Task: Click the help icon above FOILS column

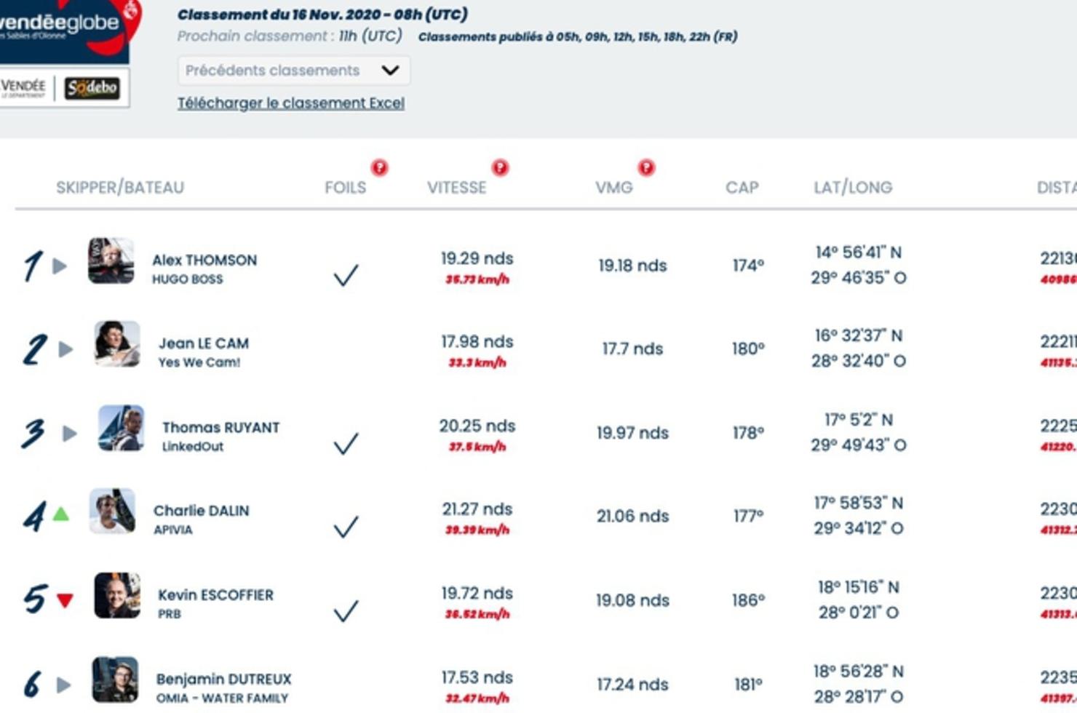Action: 379,167
